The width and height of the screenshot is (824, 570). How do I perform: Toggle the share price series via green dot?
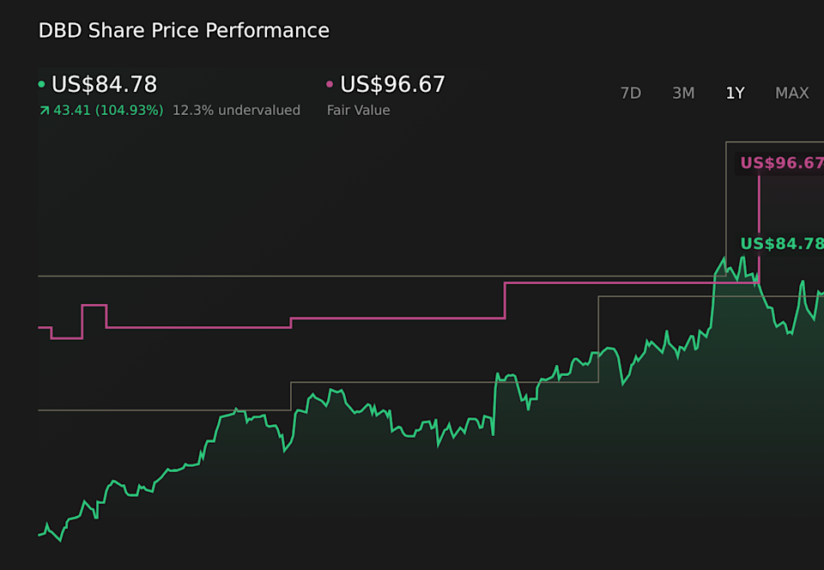click(x=41, y=83)
